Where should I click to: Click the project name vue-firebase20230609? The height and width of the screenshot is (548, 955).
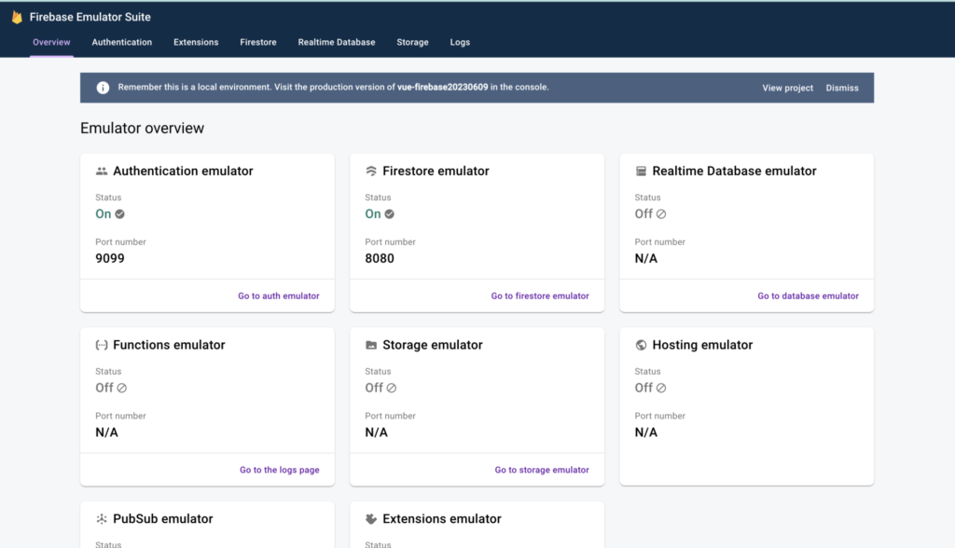443,87
